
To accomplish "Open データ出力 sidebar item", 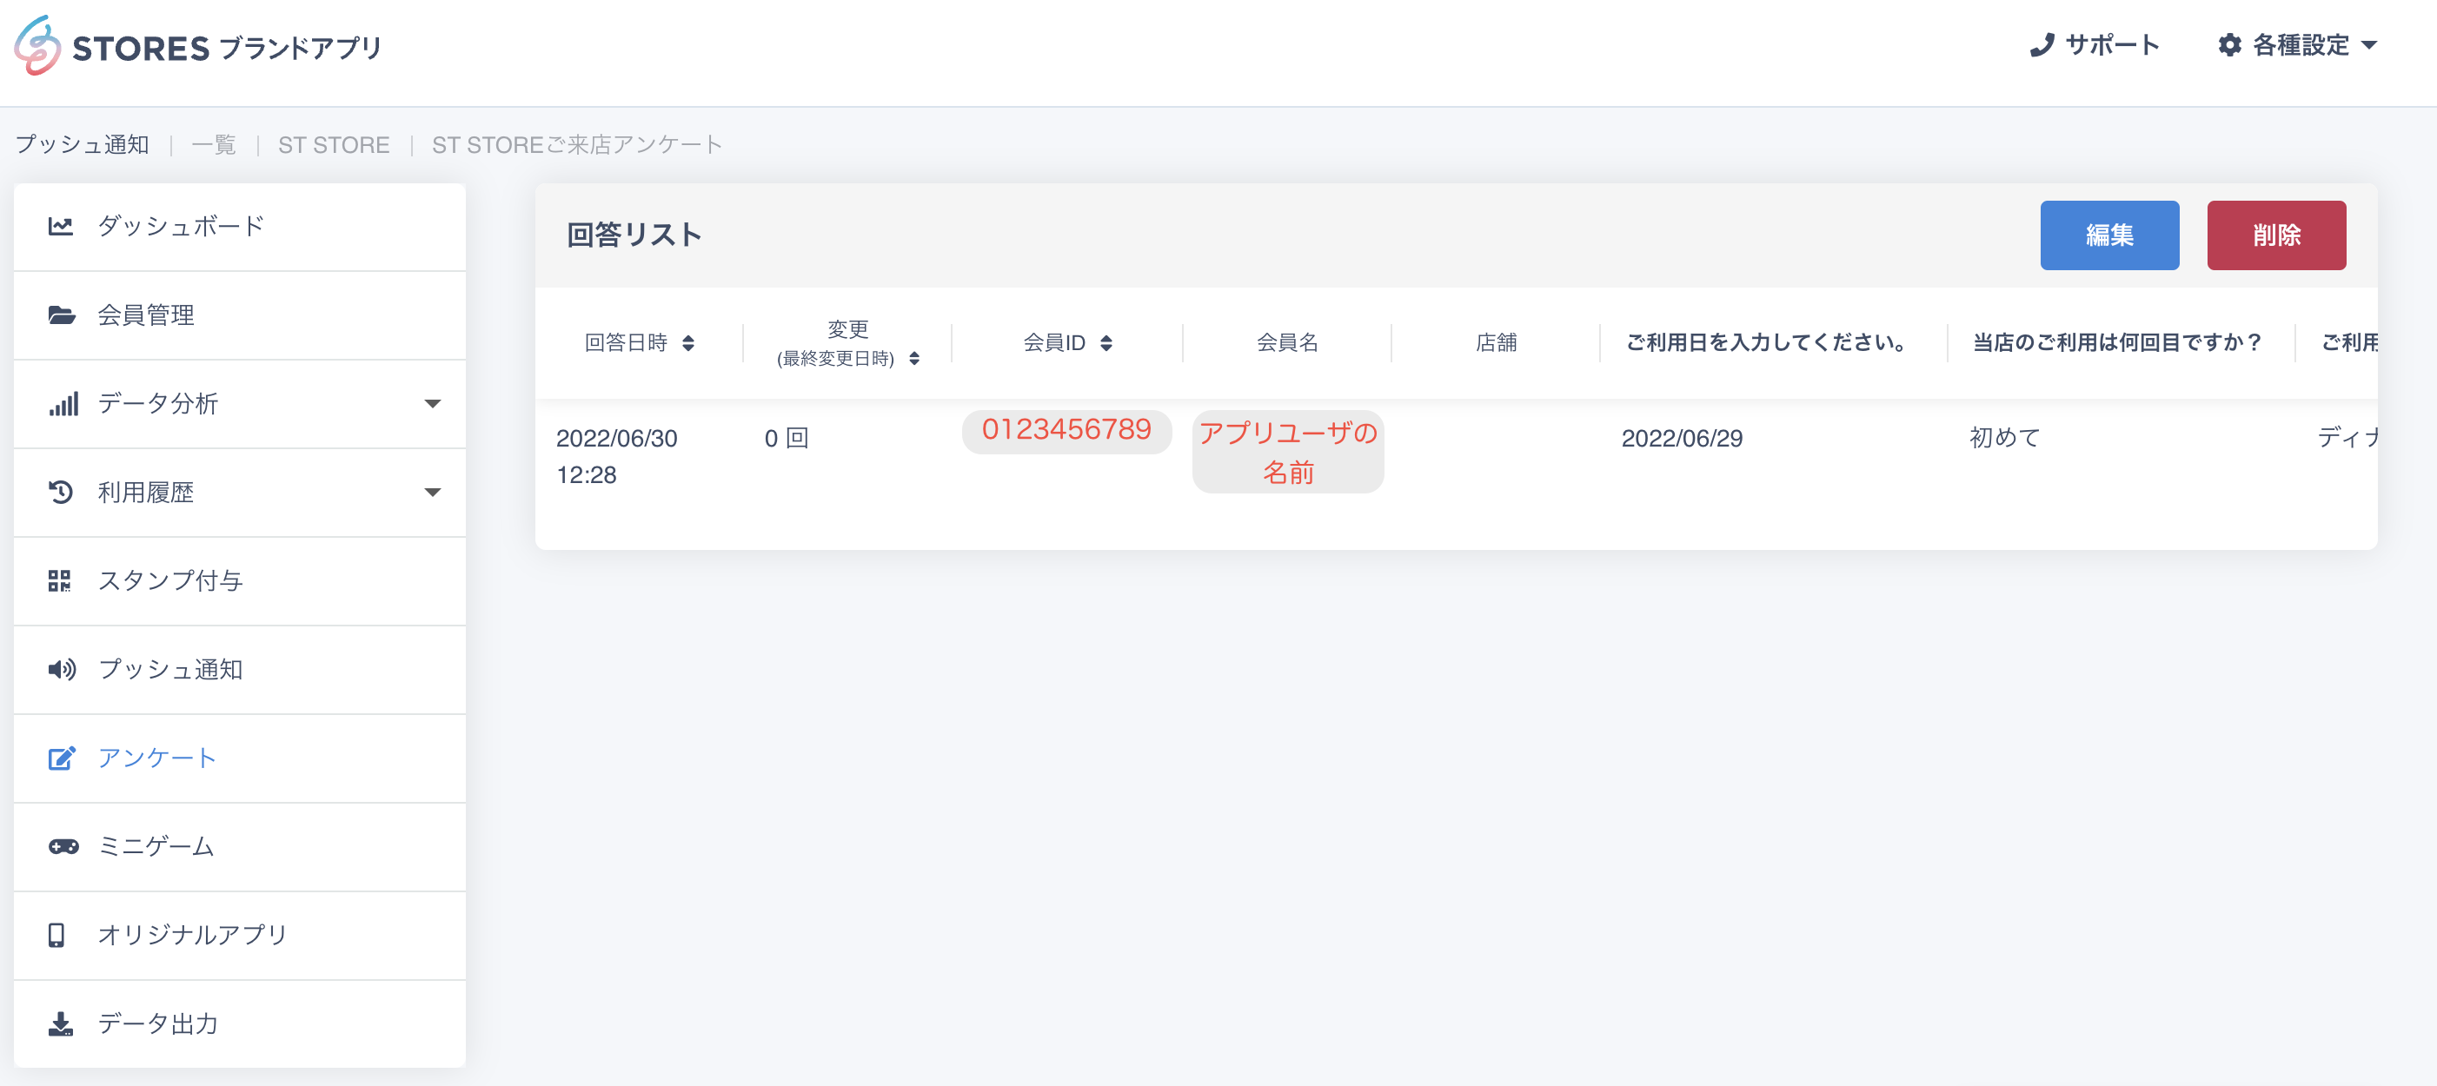I will 239,1023.
